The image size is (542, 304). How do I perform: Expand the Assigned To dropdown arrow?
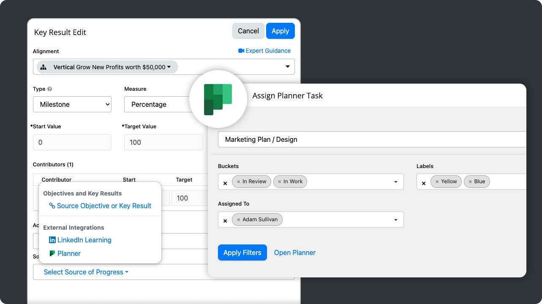click(x=396, y=220)
